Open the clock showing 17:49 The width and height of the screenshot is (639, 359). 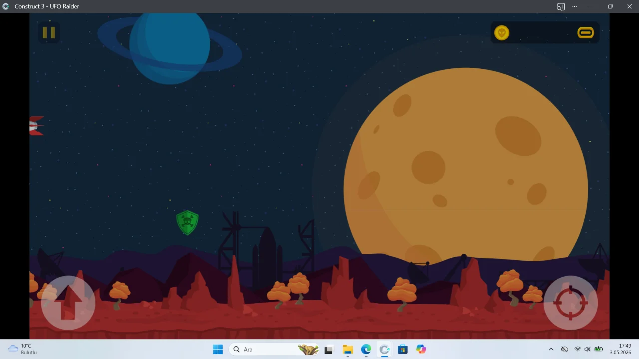pyautogui.click(x=621, y=349)
